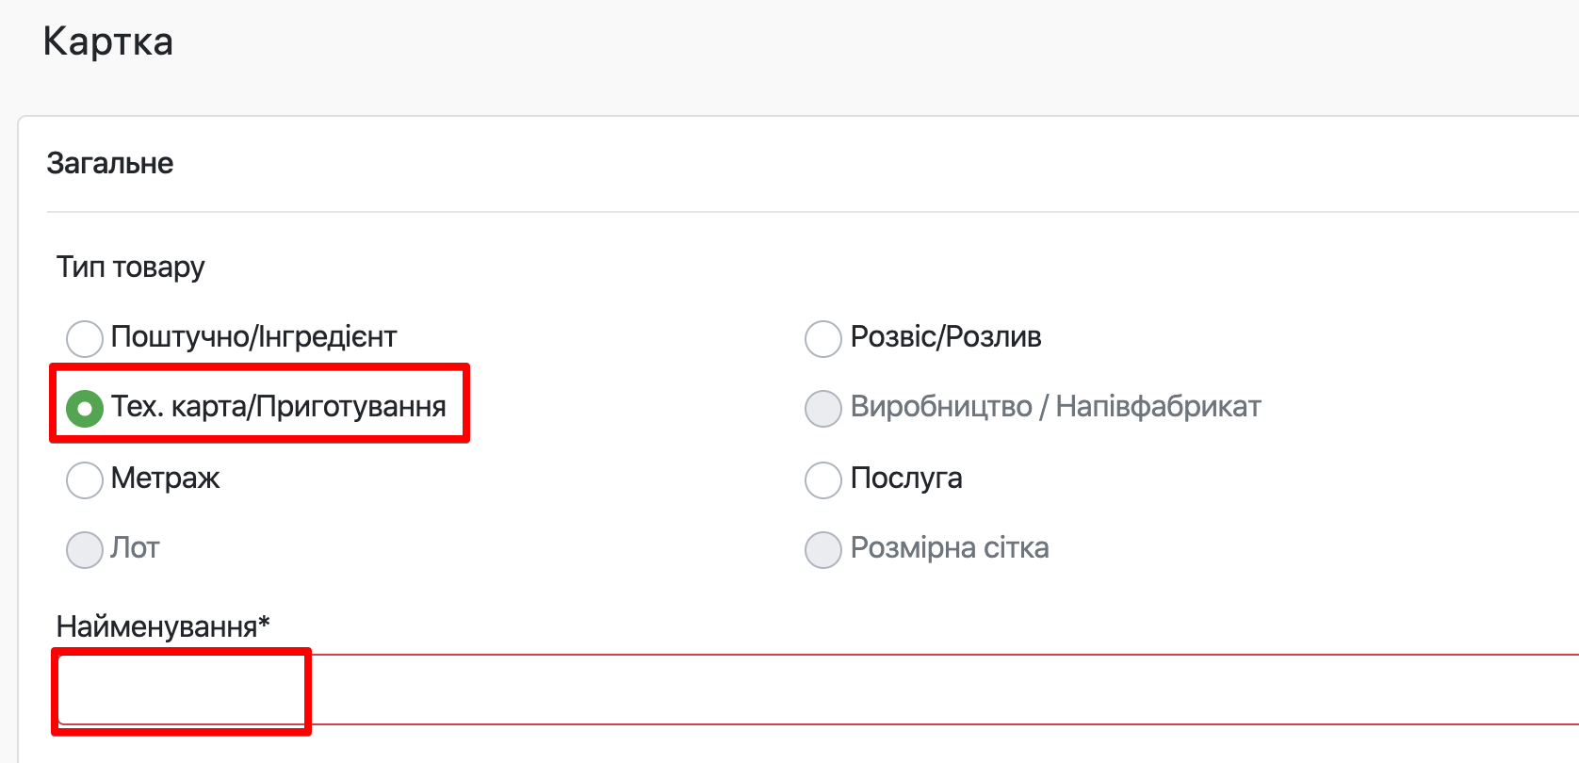Screen dimensions: 1579x763
Task: Click the Найменування* field label
Action: (163, 626)
